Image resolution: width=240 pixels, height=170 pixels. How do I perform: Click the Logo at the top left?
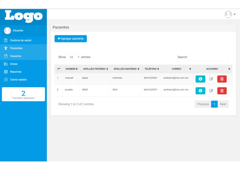pyautogui.click(x=23, y=16)
